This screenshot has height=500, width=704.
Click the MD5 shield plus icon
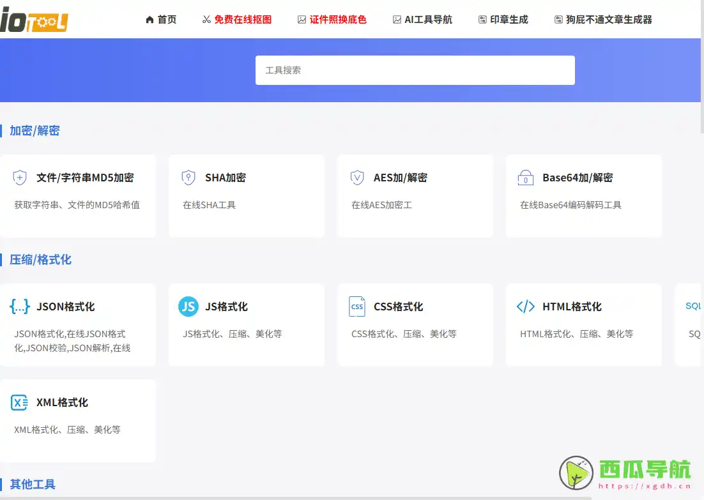pyautogui.click(x=20, y=178)
